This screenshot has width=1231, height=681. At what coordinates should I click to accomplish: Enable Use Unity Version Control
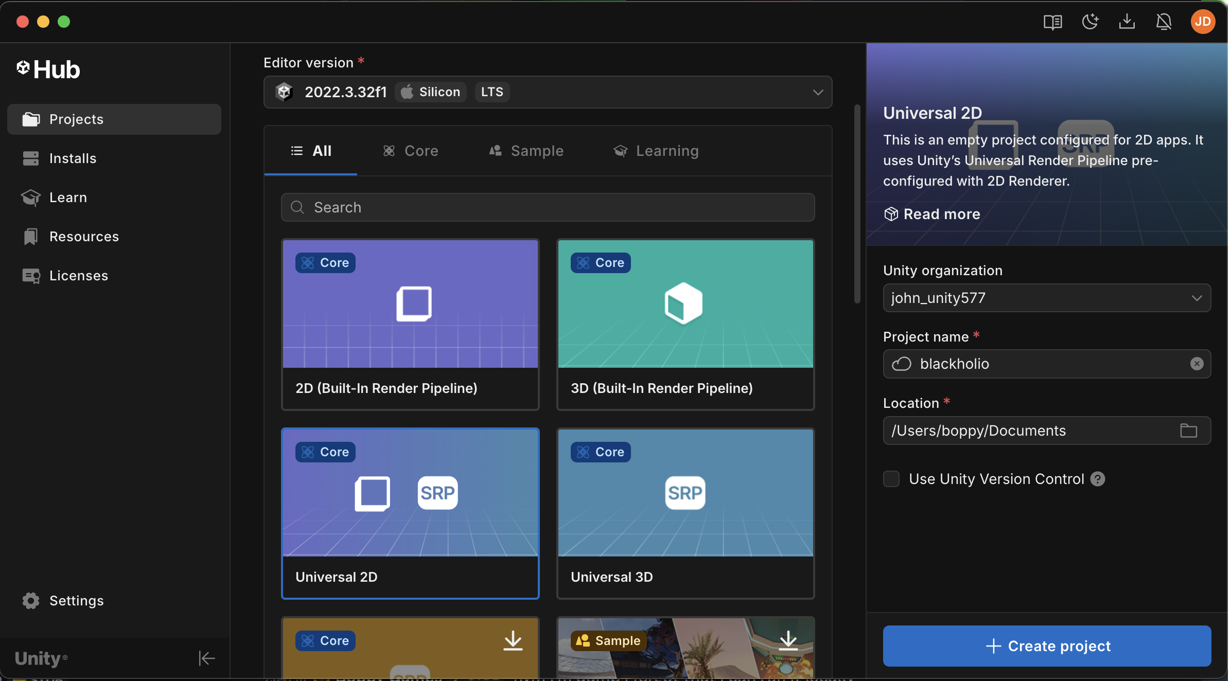[891, 478]
